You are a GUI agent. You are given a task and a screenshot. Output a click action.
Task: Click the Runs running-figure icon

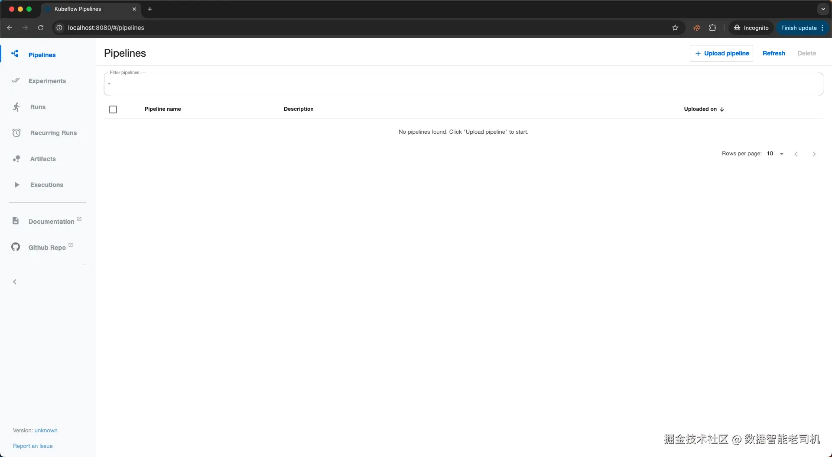[x=16, y=107]
